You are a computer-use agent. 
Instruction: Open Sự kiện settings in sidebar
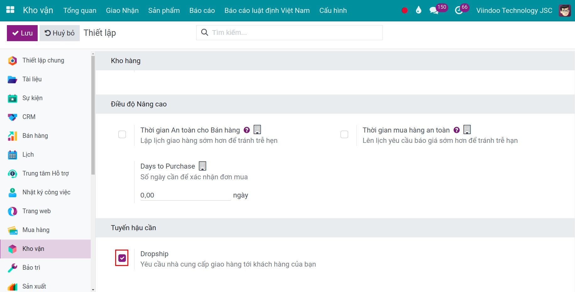[x=46, y=98]
